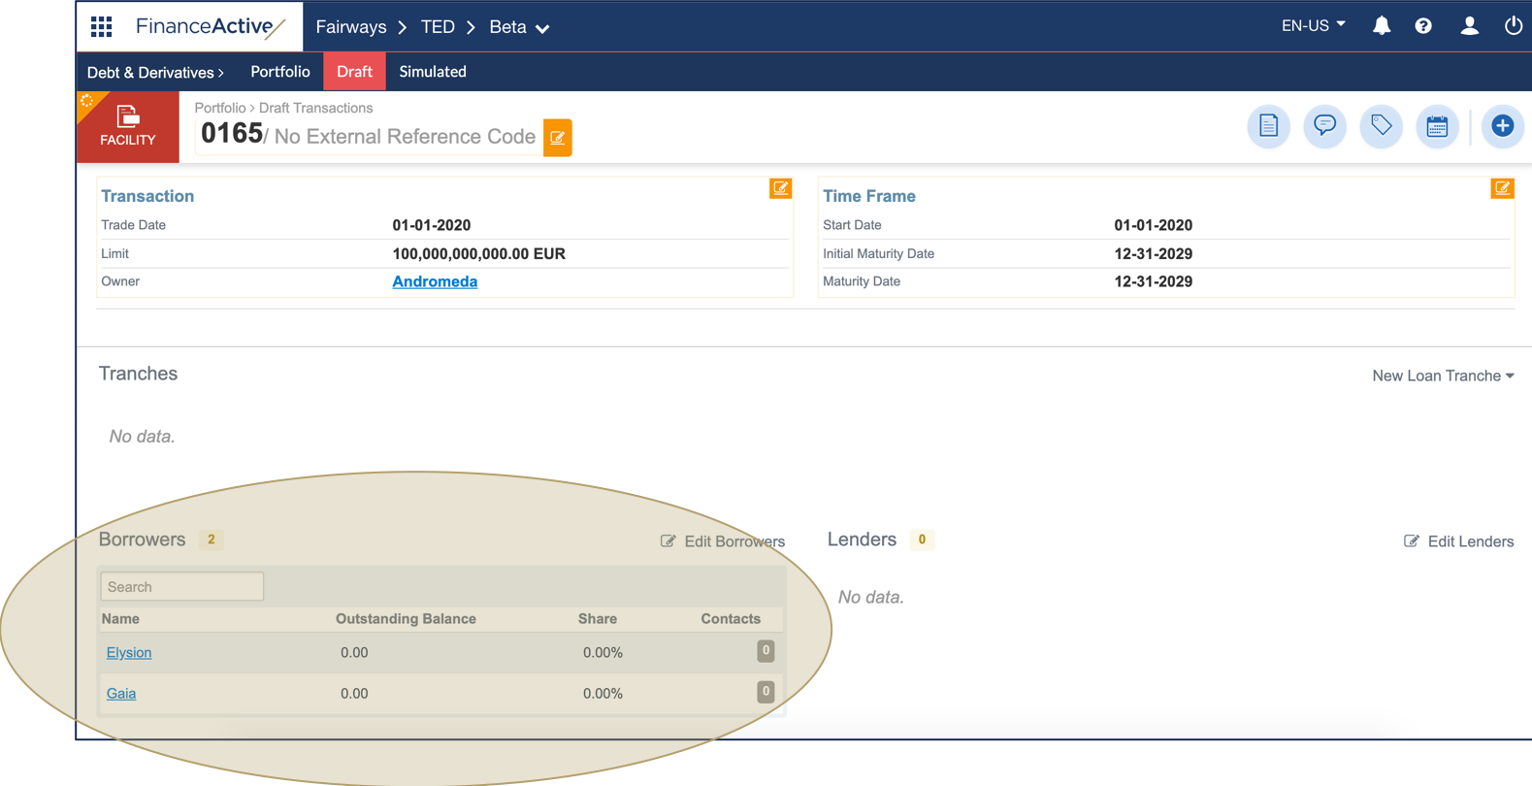Viewport: 1532px width, 786px height.
Task: Click the blue plus add button
Action: [x=1502, y=126]
